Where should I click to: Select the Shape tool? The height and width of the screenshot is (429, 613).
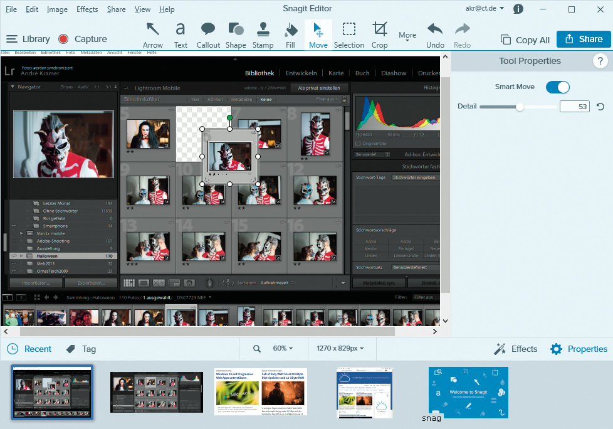point(236,34)
